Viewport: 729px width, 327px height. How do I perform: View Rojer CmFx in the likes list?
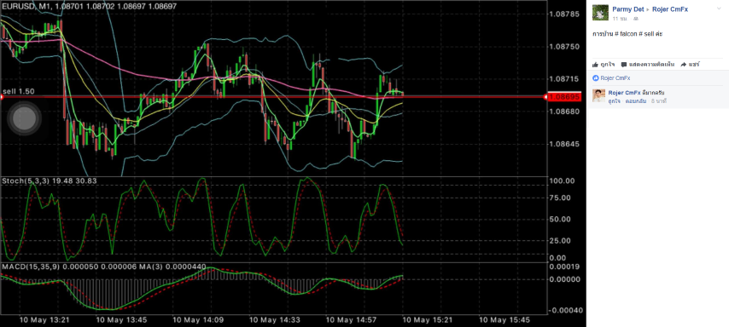(x=615, y=78)
